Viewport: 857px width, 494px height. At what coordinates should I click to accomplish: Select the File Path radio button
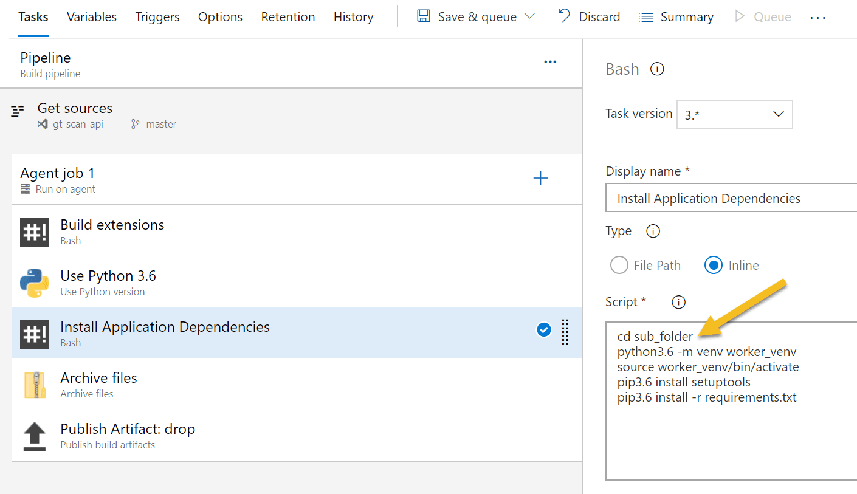click(619, 265)
